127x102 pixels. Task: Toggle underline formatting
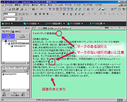point(71,14)
